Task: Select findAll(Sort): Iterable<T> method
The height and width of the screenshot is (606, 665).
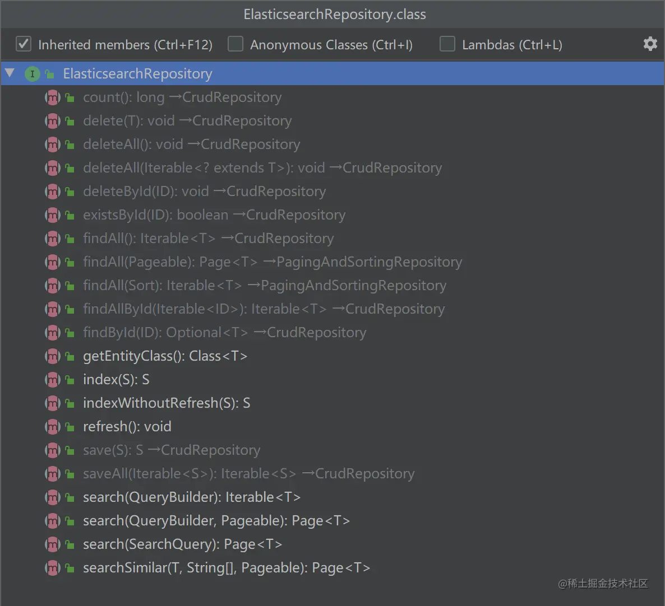Action: tap(265, 286)
